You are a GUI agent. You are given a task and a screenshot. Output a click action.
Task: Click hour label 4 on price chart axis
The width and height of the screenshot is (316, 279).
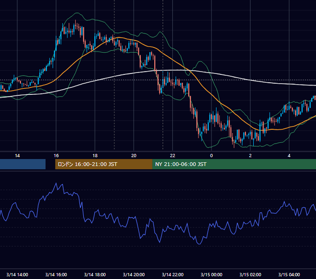289,156
